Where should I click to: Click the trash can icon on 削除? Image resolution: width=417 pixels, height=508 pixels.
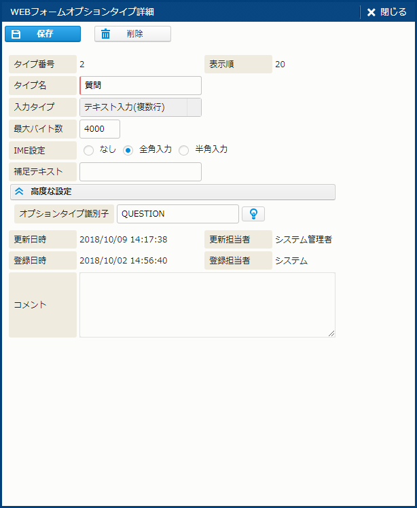pos(105,34)
